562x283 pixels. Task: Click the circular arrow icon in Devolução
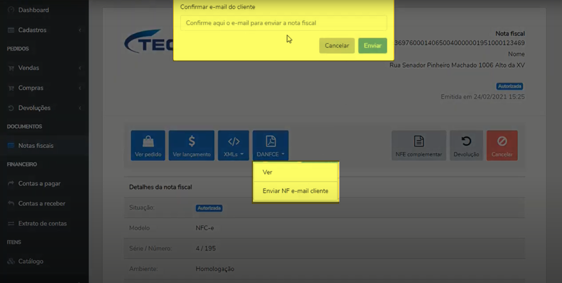point(466,141)
